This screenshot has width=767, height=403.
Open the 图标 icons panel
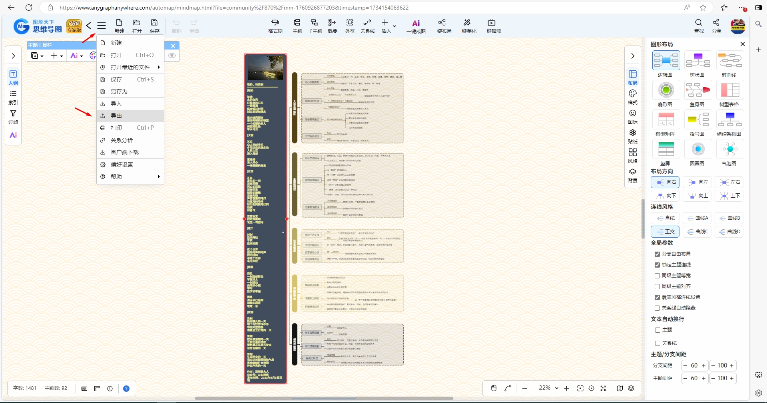pyautogui.click(x=633, y=117)
